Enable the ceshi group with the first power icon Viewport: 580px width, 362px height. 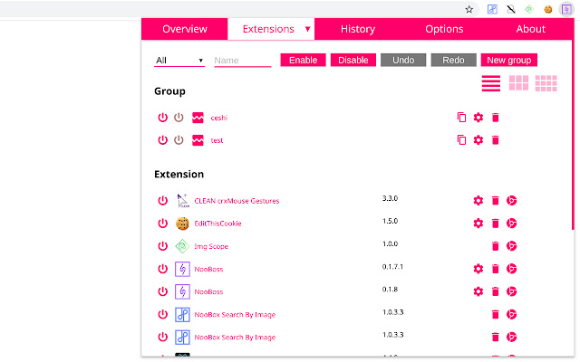coord(163,118)
